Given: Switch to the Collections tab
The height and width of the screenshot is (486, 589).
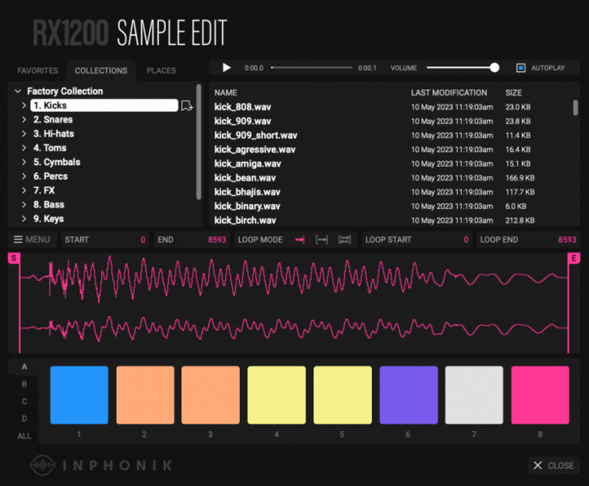Looking at the screenshot, I should (x=101, y=70).
